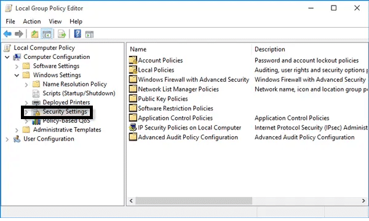
Task: Toggle Show/Hide Action Pane icon
Action: click(x=89, y=34)
